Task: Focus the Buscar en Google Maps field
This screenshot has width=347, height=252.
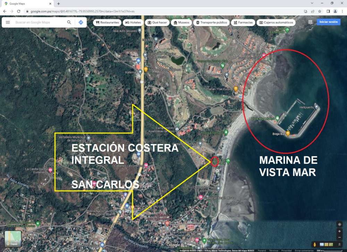Action: pos(38,22)
